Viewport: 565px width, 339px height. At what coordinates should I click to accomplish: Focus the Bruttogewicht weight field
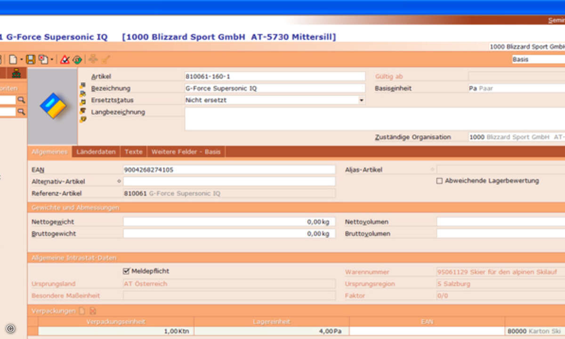point(229,234)
